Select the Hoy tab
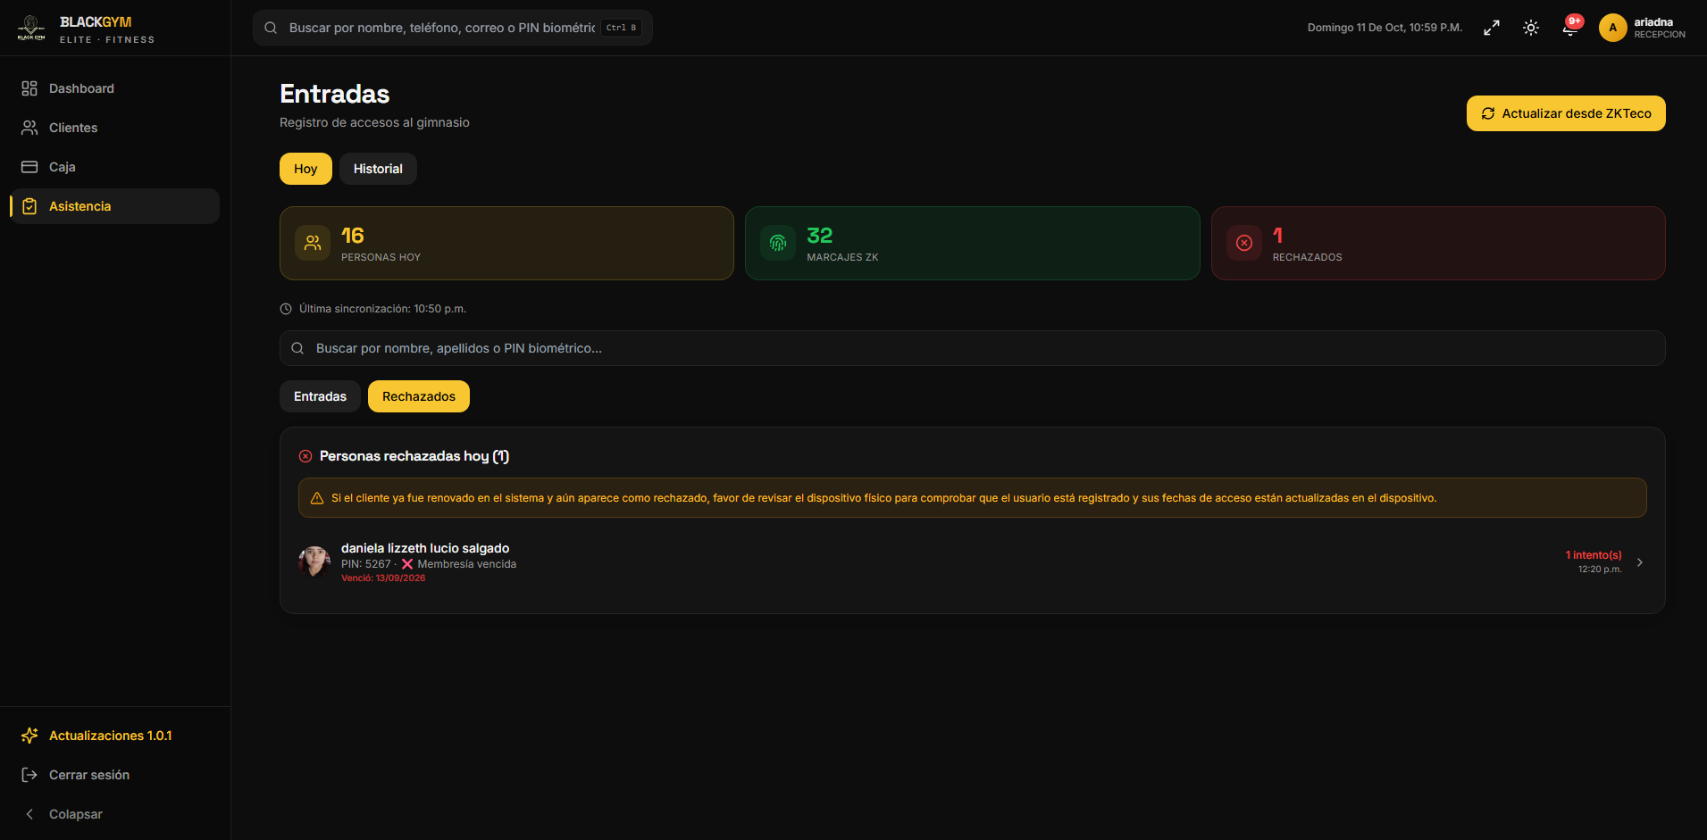The width and height of the screenshot is (1707, 840). (x=305, y=169)
